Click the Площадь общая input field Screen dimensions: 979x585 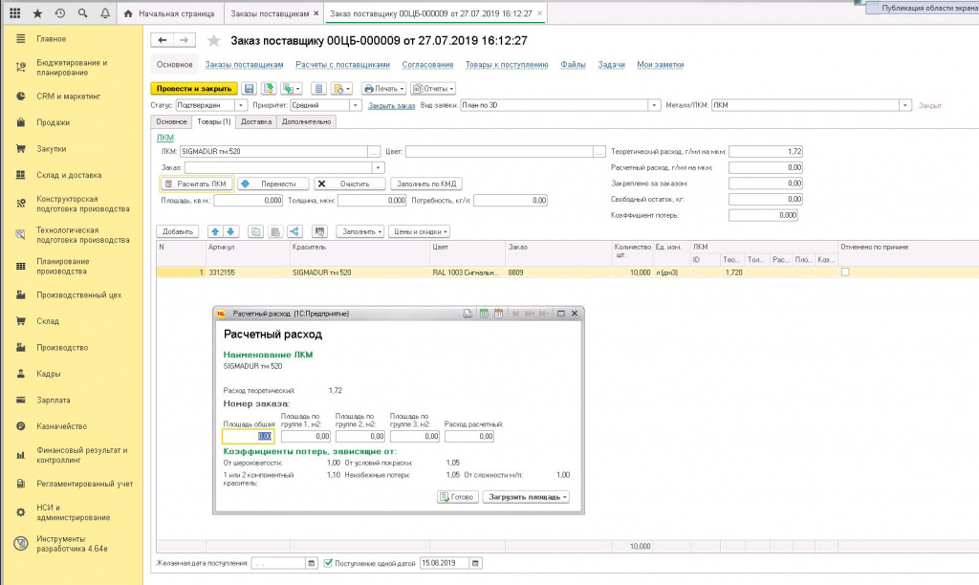tap(248, 437)
